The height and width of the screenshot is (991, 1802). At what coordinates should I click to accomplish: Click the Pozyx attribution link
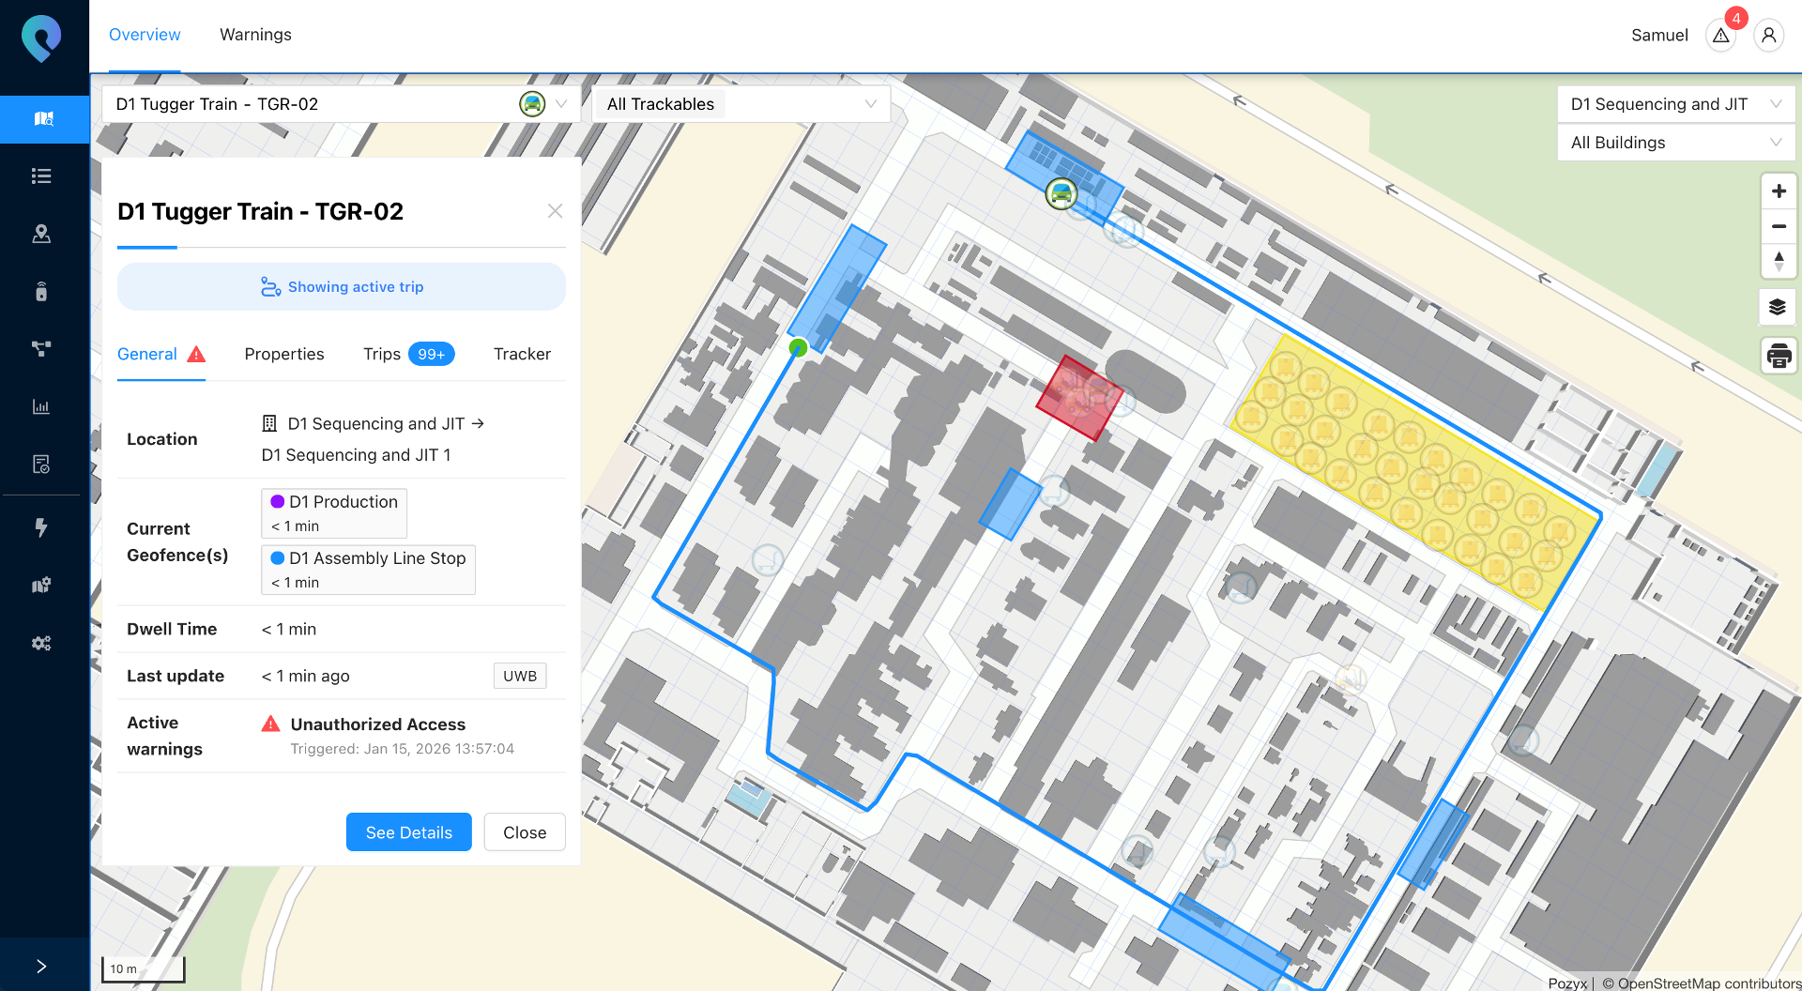[x=1567, y=983]
